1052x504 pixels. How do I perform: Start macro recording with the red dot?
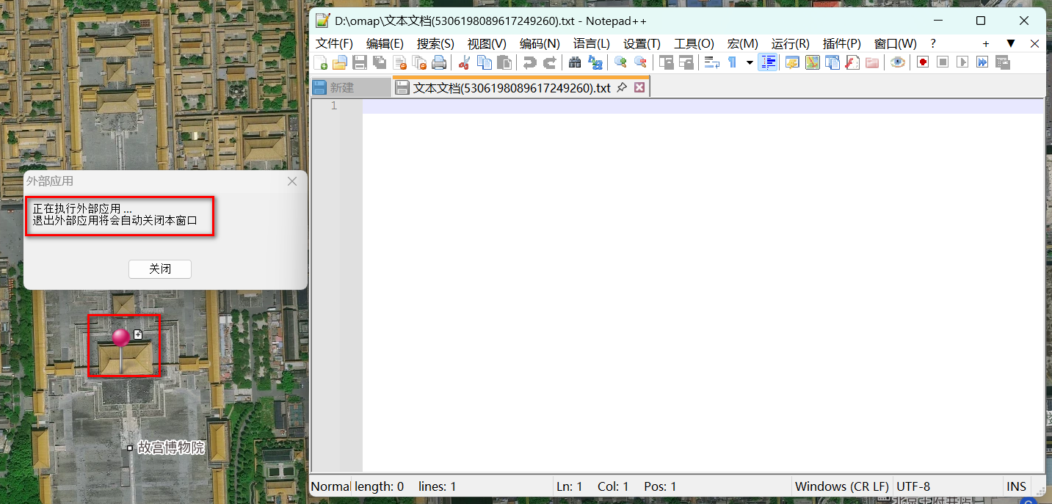923,62
